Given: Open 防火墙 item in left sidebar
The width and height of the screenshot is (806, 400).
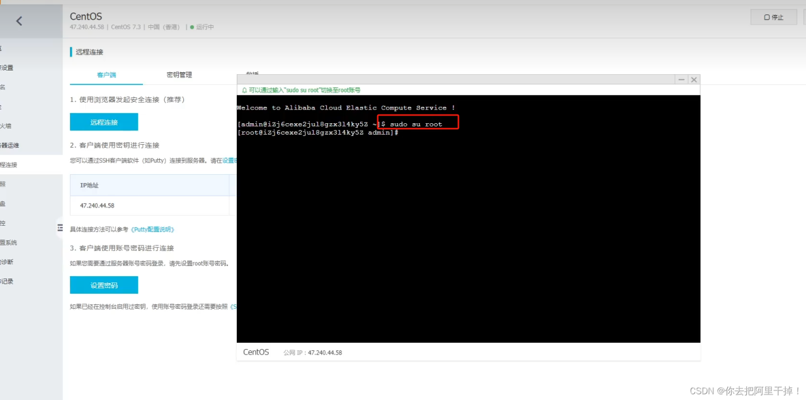Looking at the screenshot, I should pos(5,126).
